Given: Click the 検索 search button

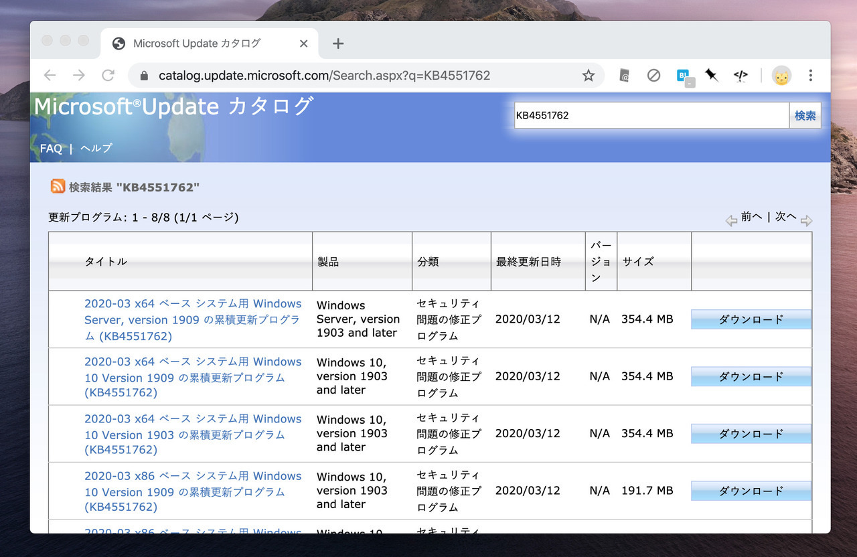Looking at the screenshot, I should (x=805, y=116).
